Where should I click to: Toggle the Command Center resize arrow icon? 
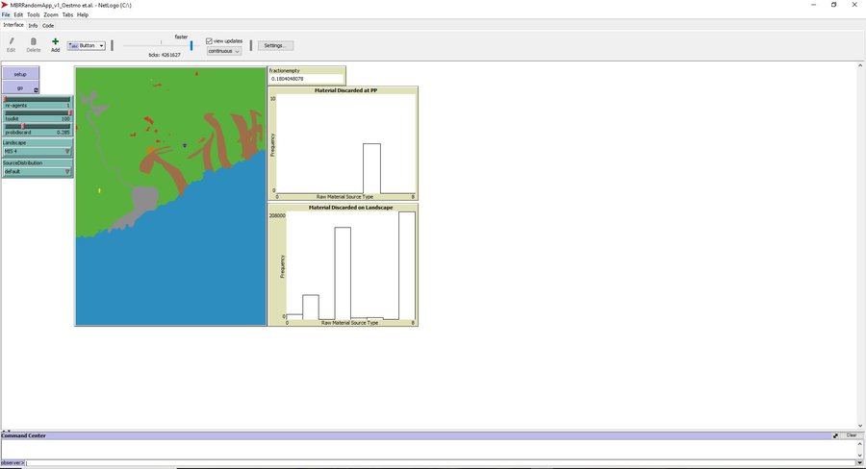pos(835,435)
